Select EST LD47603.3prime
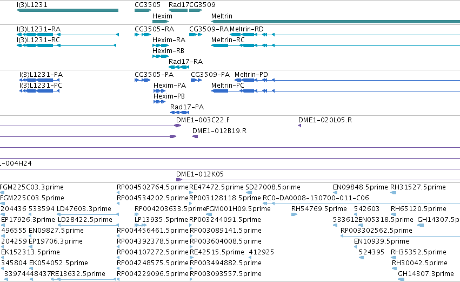The height and width of the screenshot is (282, 460). click(84, 209)
